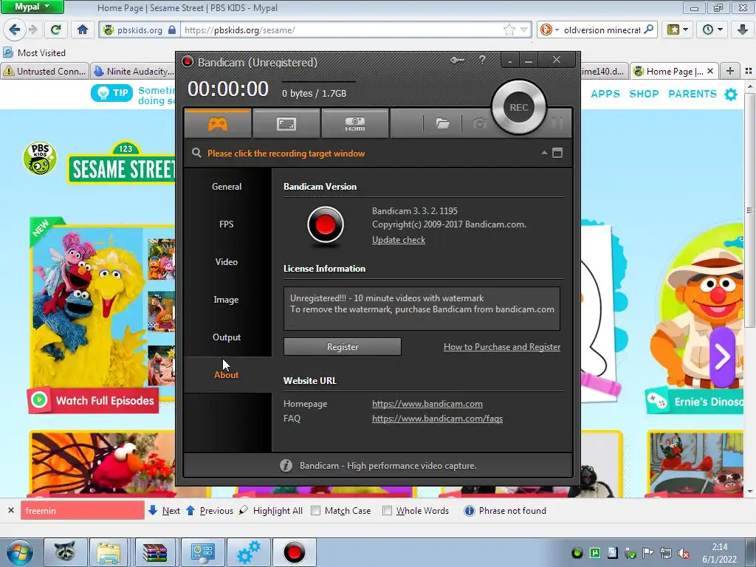Click the Watch Full Episodes button

[93, 400]
